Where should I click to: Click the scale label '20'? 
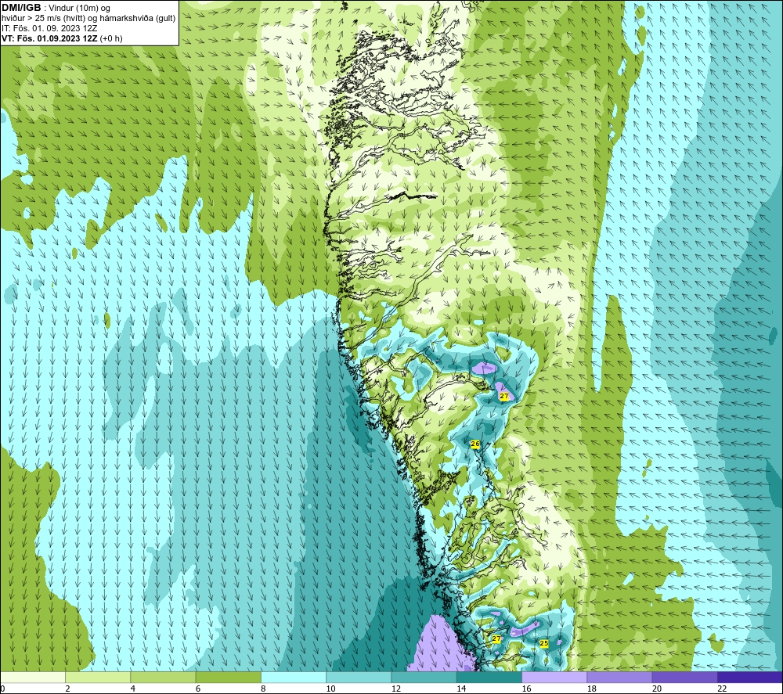coord(657,689)
